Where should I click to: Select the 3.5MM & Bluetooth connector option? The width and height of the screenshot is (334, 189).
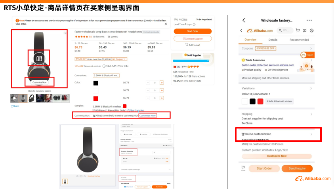tap(106, 75)
